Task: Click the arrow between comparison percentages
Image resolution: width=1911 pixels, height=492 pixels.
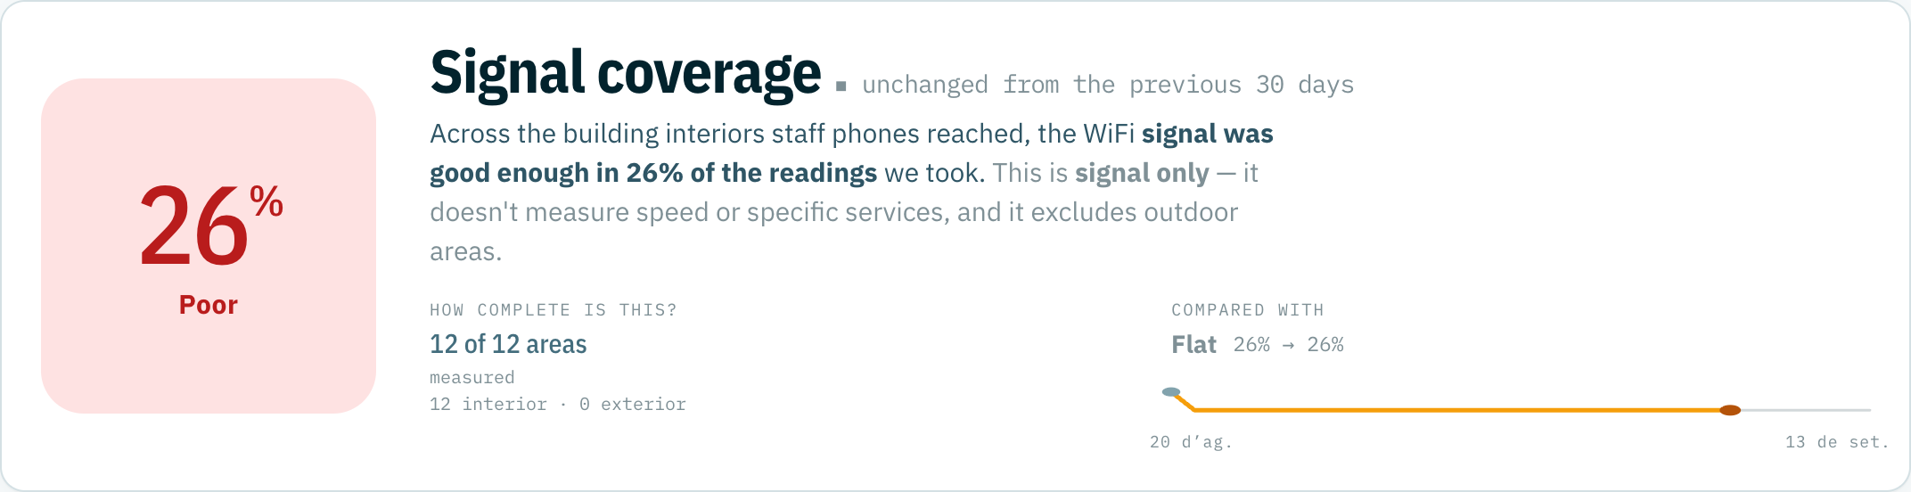Action: point(1288,346)
